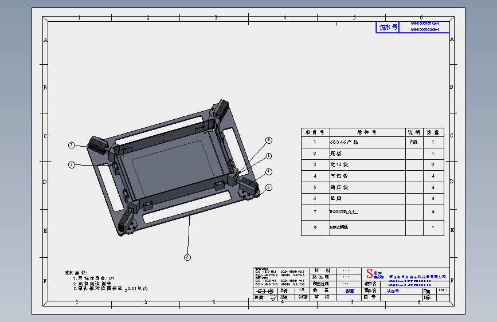Click the 表面处理 label in title block
This screenshot has width=497, height=322.
[321, 284]
